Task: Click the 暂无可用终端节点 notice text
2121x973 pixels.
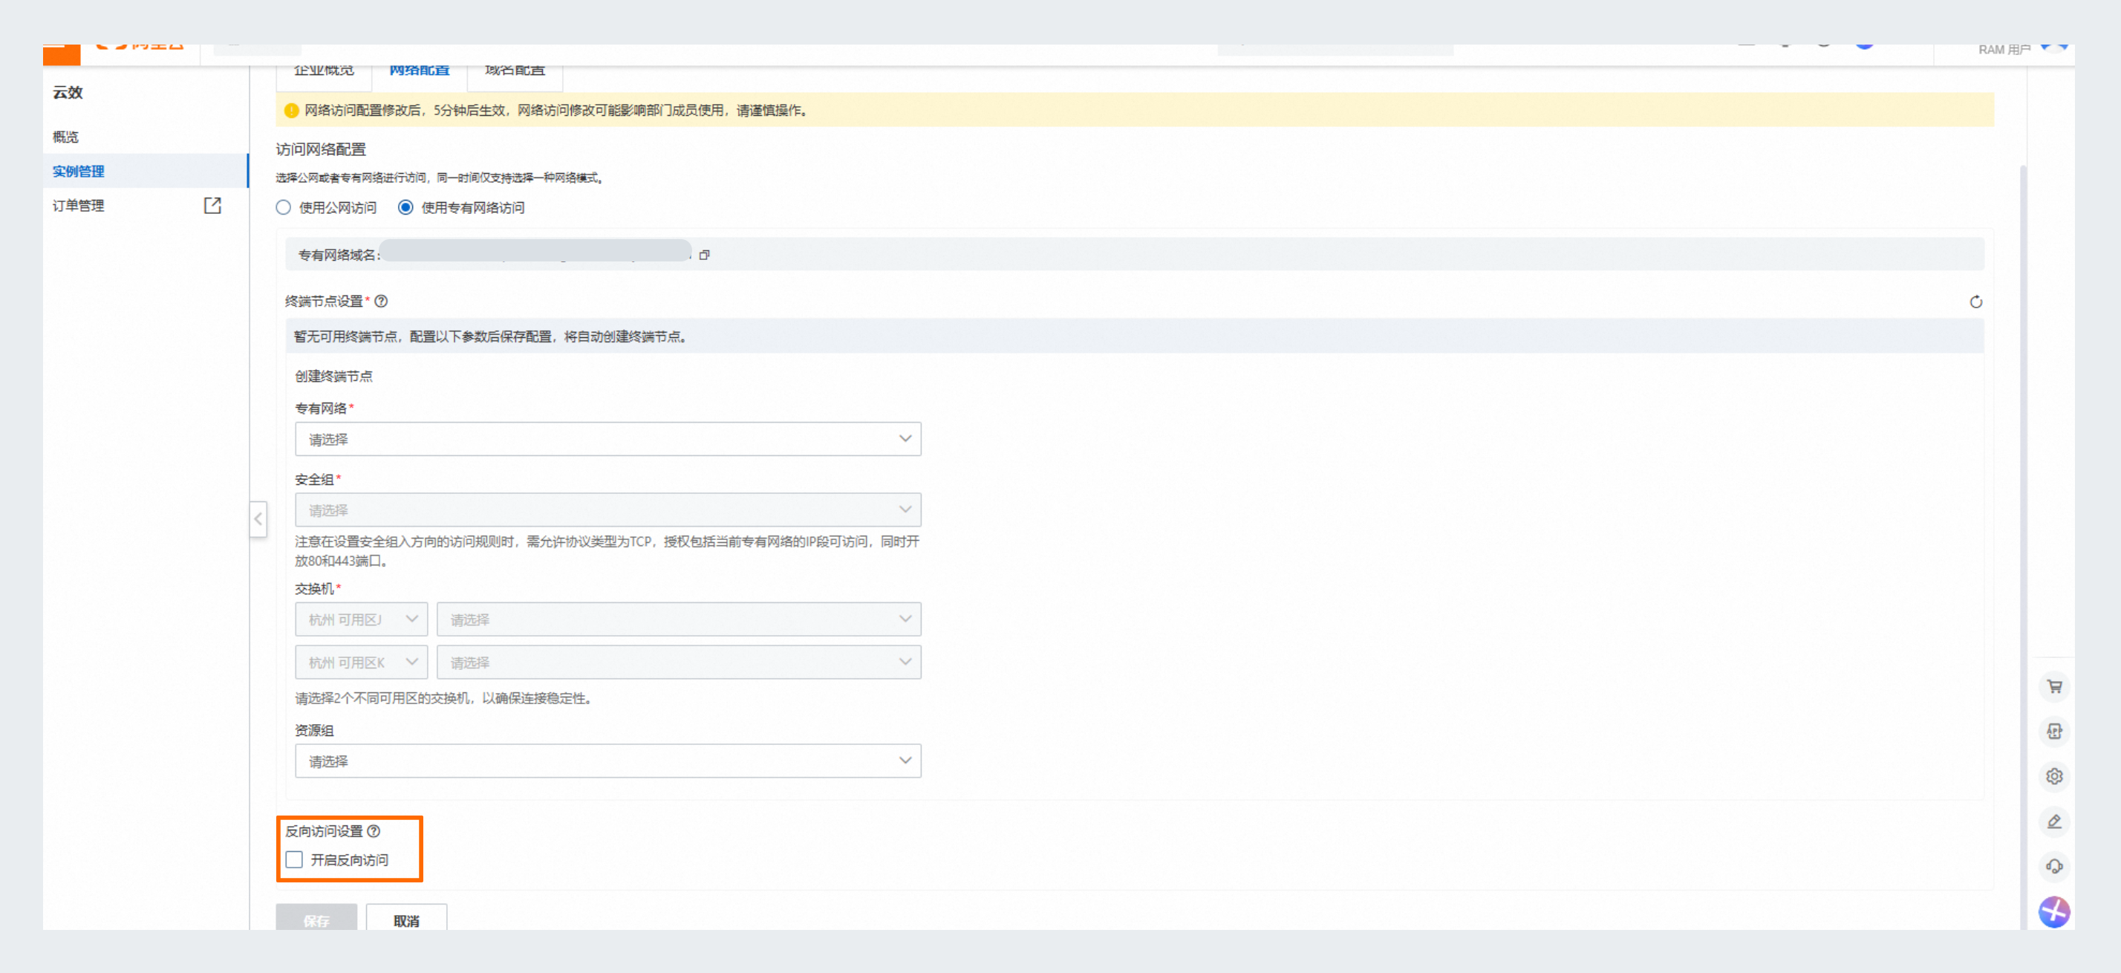Action: pos(490,336)
